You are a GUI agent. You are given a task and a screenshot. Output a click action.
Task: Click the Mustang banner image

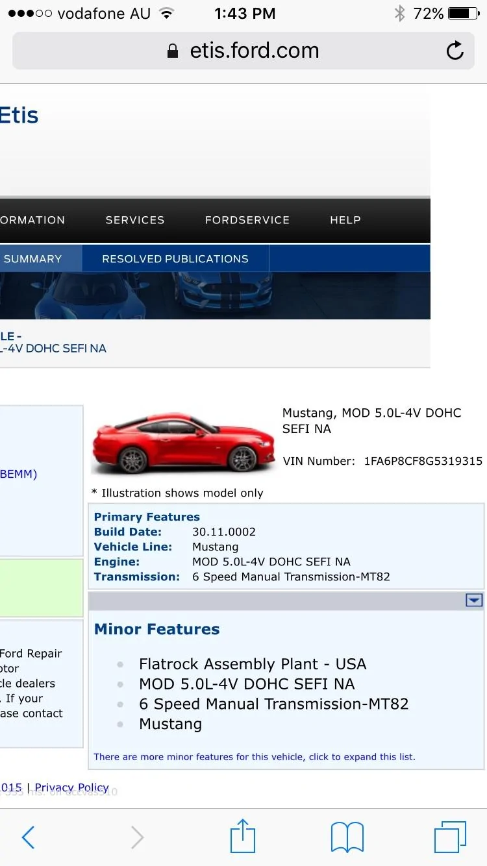pyautogui.click(x=215, y=295)
